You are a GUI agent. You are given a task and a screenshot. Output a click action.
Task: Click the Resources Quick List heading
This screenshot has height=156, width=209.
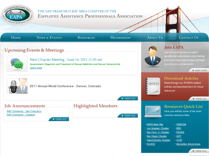point(183,106)
